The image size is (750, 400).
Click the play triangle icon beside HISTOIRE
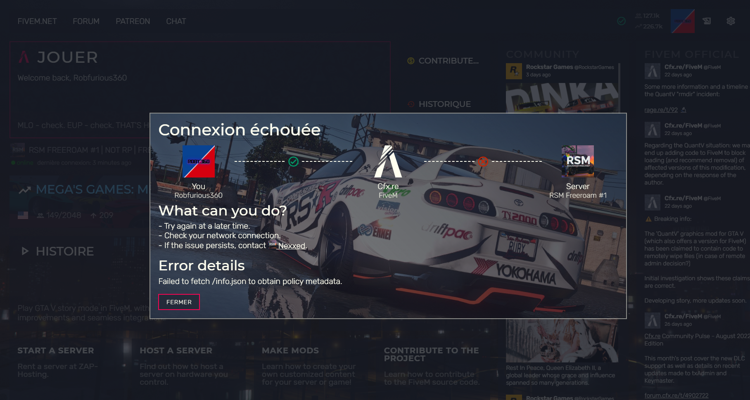click(25, 251)
